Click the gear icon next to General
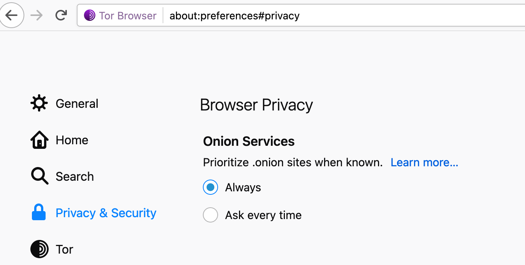Image resolution: width=525 pixels, height=265 pixels. pos(39,103)
